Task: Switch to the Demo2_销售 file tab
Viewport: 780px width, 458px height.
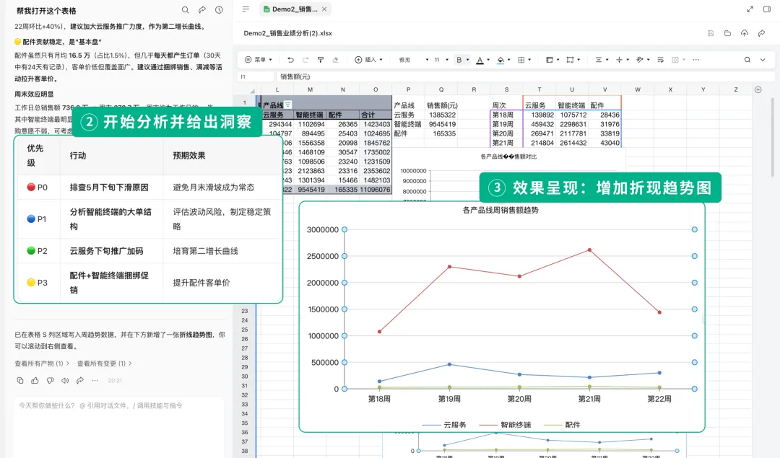Action: tap(294, 9)
